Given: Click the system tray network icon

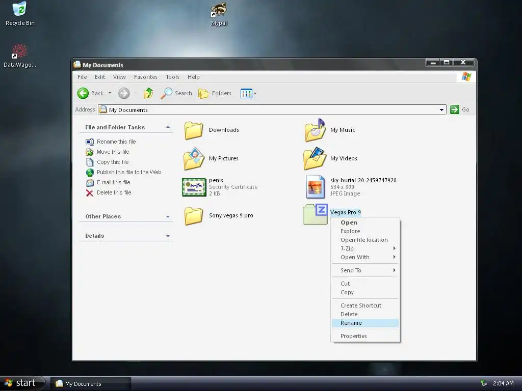Looking at the screenshot, I should (484, 383).
